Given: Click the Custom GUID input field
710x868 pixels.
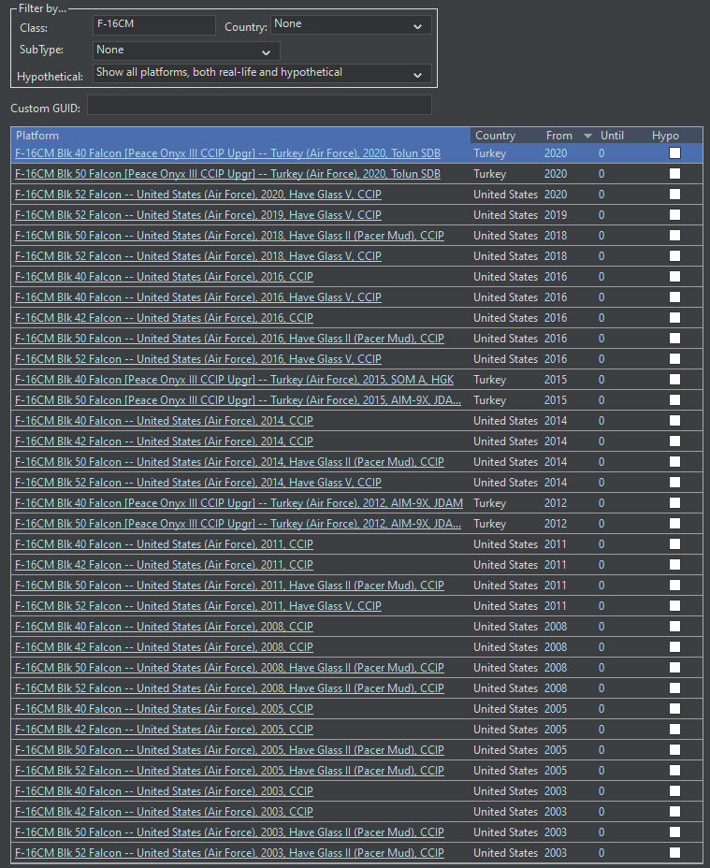Looking at the screenshot, I should click(259, 105).
